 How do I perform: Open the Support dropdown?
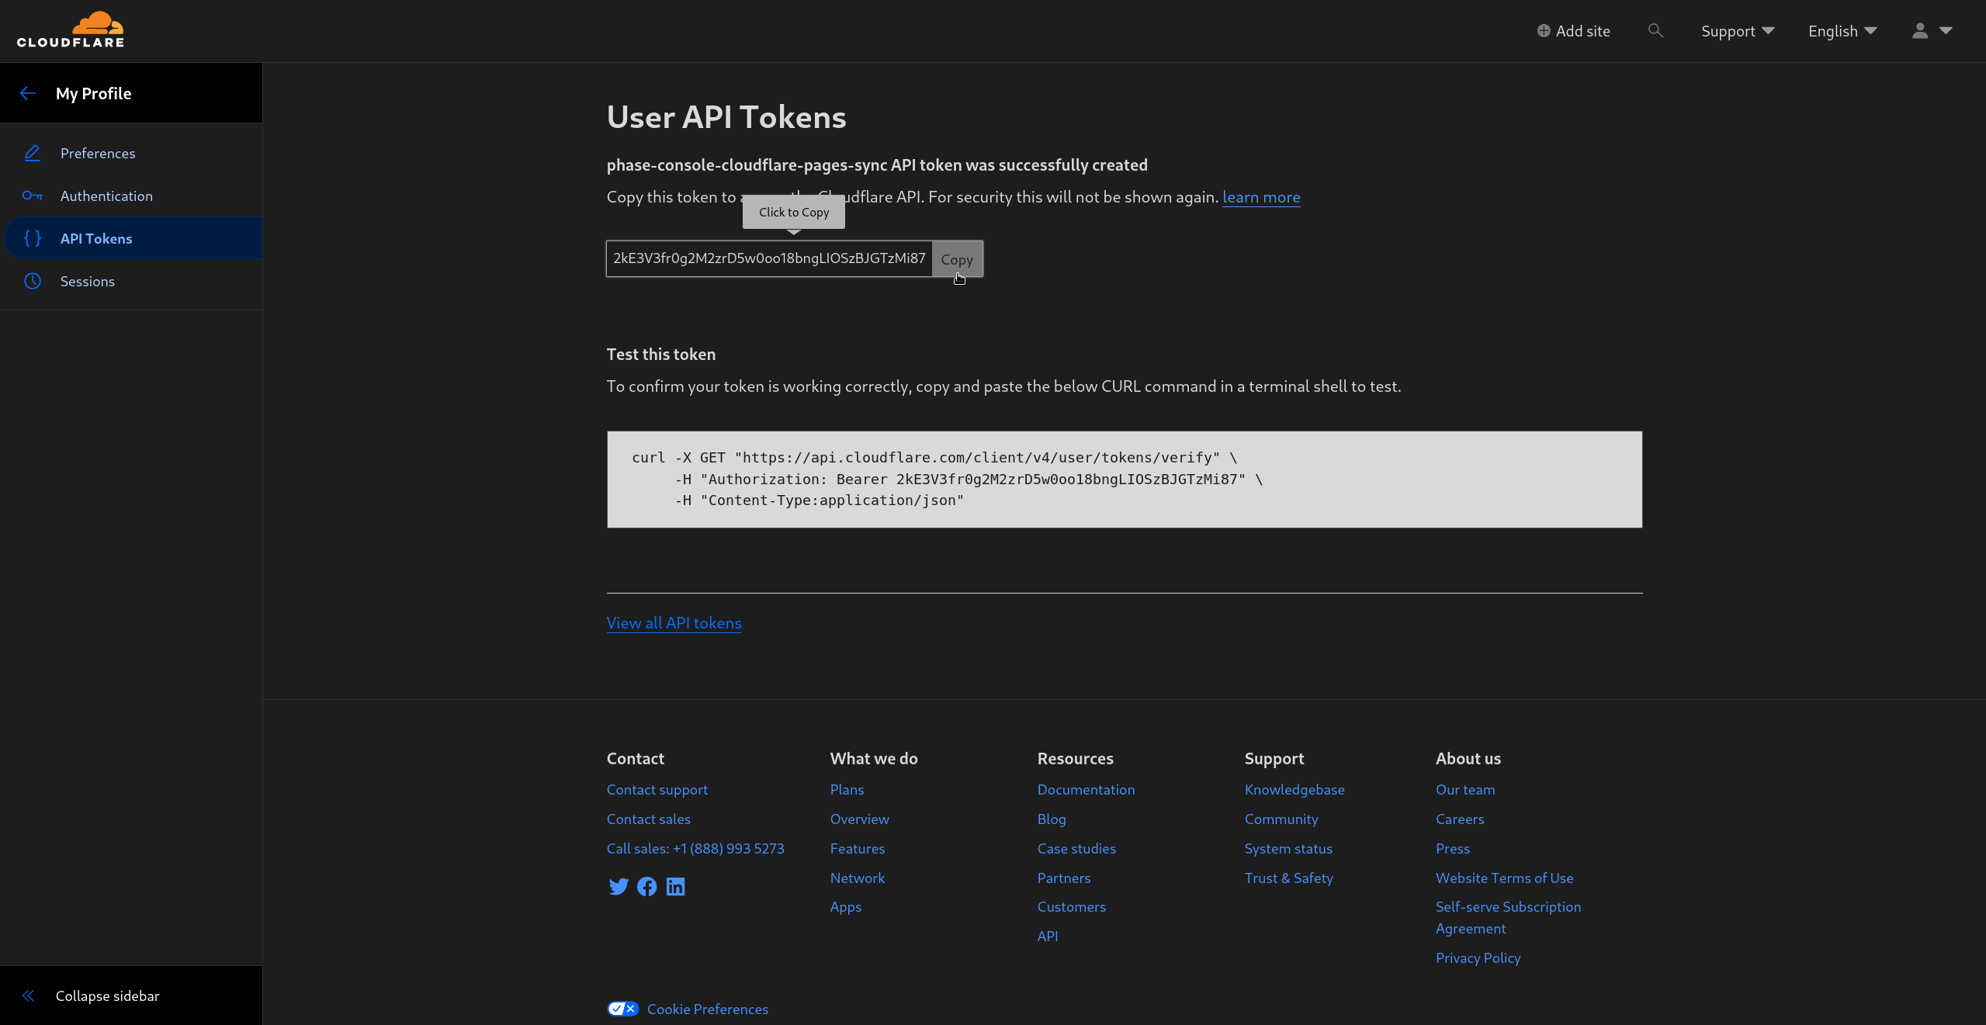[1737, 30]
